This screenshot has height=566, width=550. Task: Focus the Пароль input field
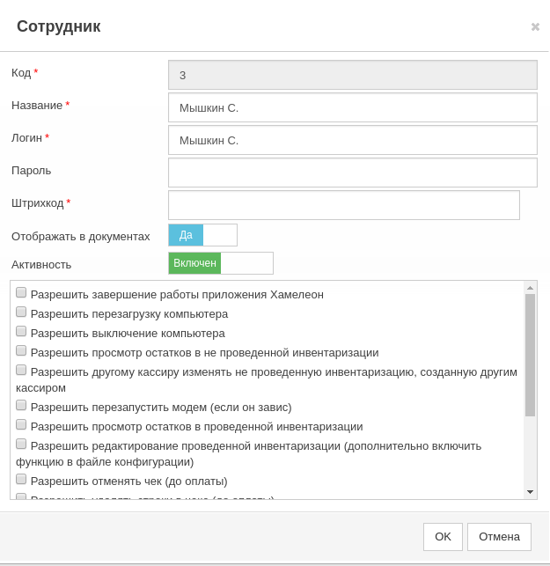[x=353, y=173]
